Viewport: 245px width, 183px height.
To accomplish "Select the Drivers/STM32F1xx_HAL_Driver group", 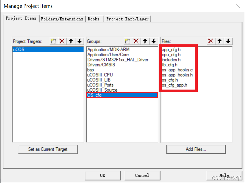I will click(x=122, y=60).
